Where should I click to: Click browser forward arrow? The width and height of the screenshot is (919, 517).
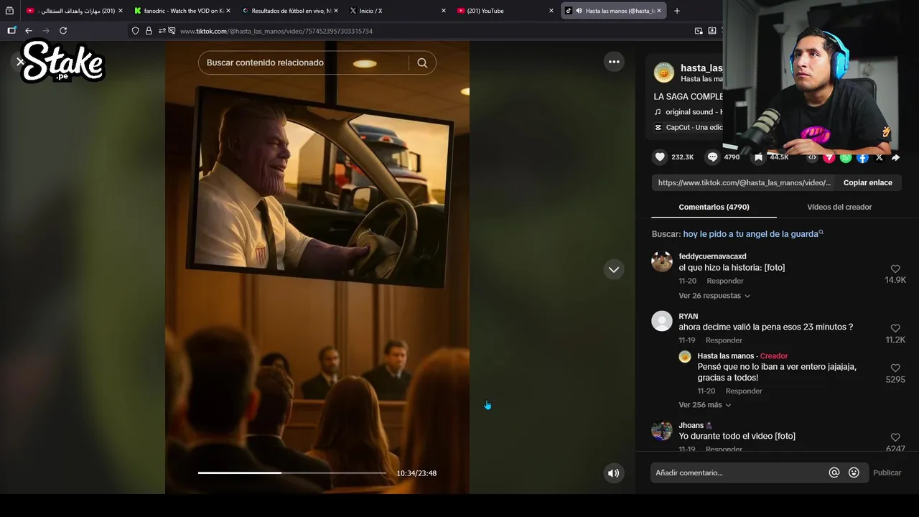click(x=46, y=31)
